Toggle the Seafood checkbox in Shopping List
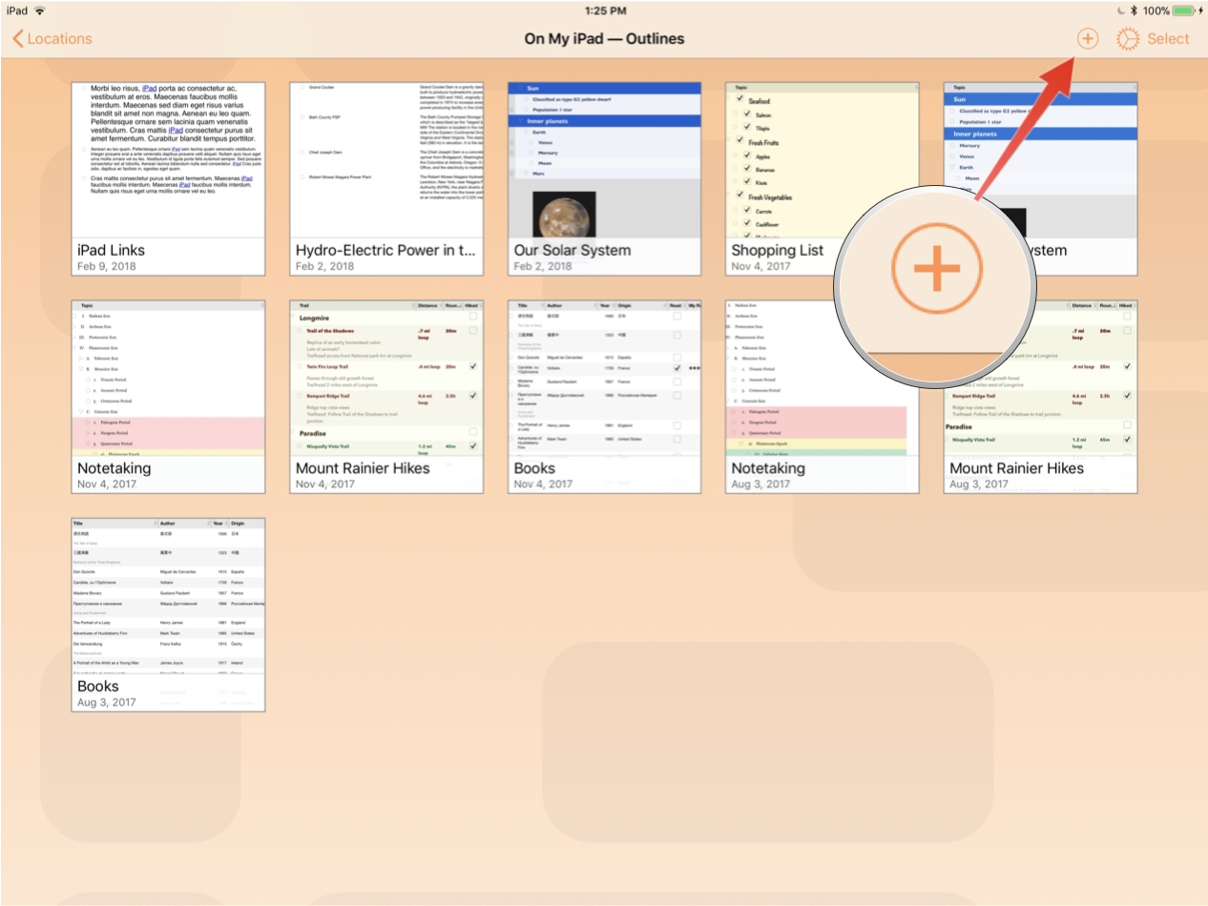 tap(738, 100)
